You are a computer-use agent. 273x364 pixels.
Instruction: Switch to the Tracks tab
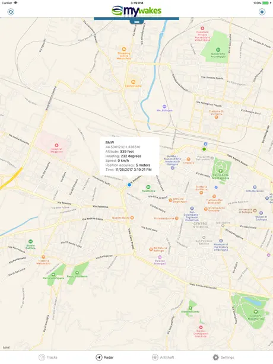click(x=47, y=357)
